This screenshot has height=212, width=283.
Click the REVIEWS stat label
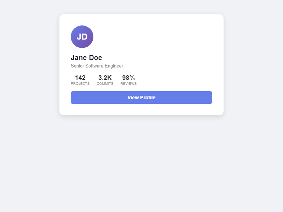click(128, 84)
